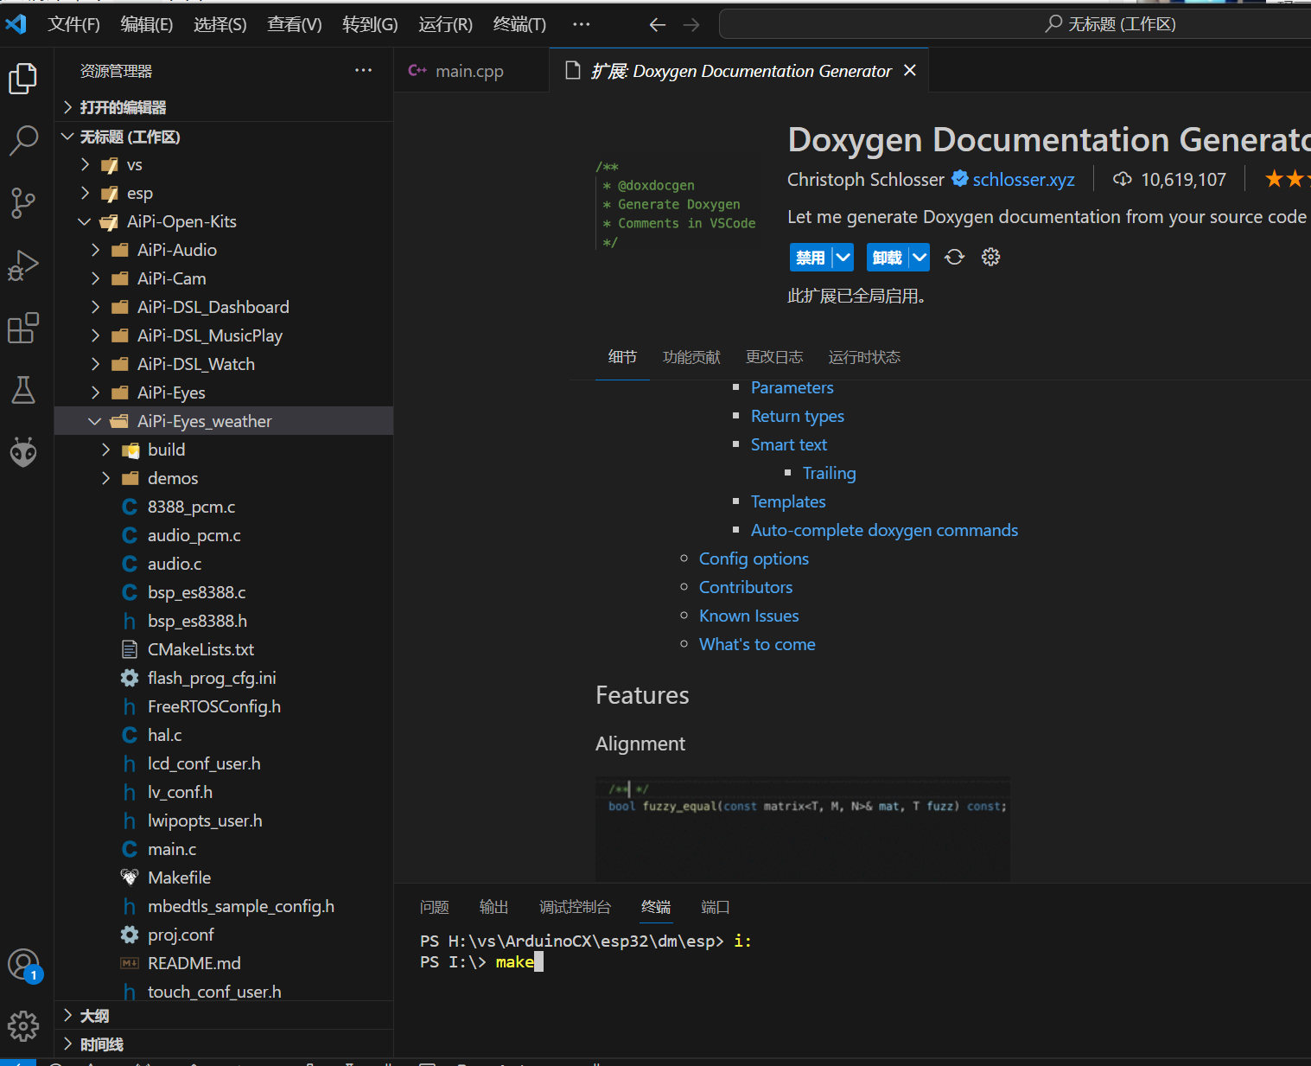Open the Explorer view in activity bar

[x=23, y=79]
